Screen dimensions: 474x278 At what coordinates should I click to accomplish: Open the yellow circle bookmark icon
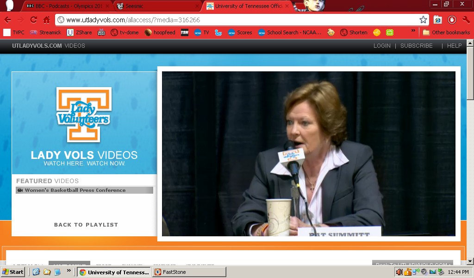tap(377, 32)
